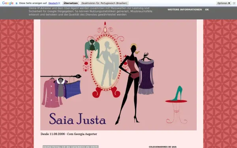Click the Google logo in the translate bar
Viewport: 237px width, 148px height.
8,3
